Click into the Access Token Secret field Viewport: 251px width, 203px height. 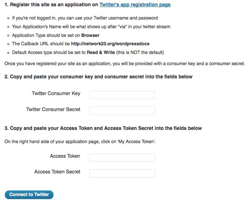point(122,173)
